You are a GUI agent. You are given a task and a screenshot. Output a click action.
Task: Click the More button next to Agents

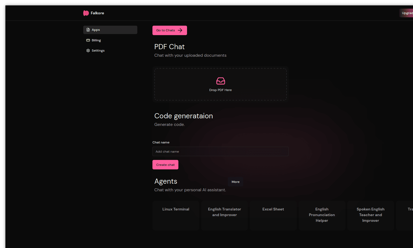[x=235, y=182]
